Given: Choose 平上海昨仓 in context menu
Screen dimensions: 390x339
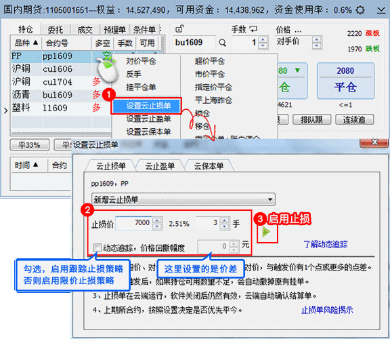Looking at the screenshot, I should pyautogui.click(x=213, y=100).
